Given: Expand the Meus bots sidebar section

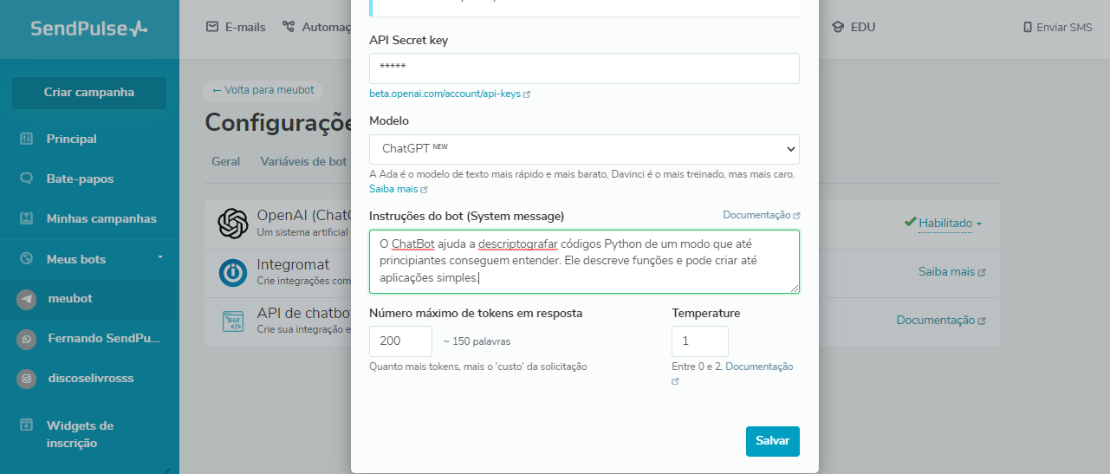Looking at the screenshot, I should click(x=159, y=258).
